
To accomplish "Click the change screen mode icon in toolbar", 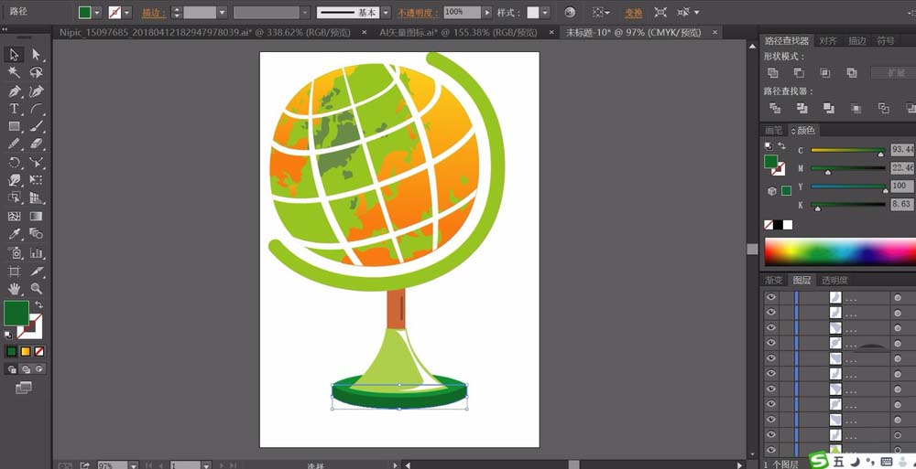I will point(24,388).
